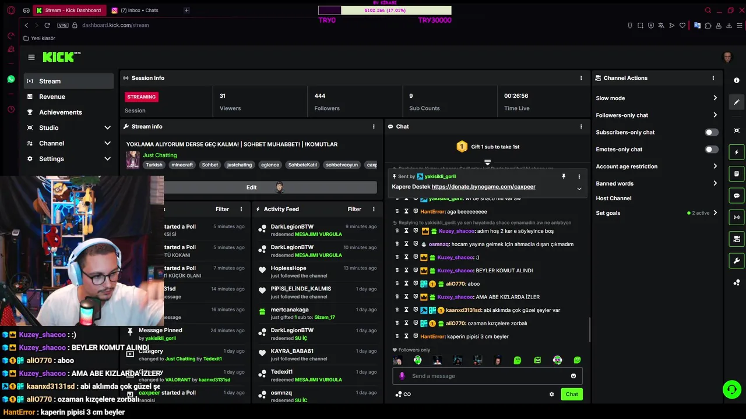The width and height of the screenshot is (746, 419).
Task: Click the pin icon on pinned message
Action: coord(564,176)
